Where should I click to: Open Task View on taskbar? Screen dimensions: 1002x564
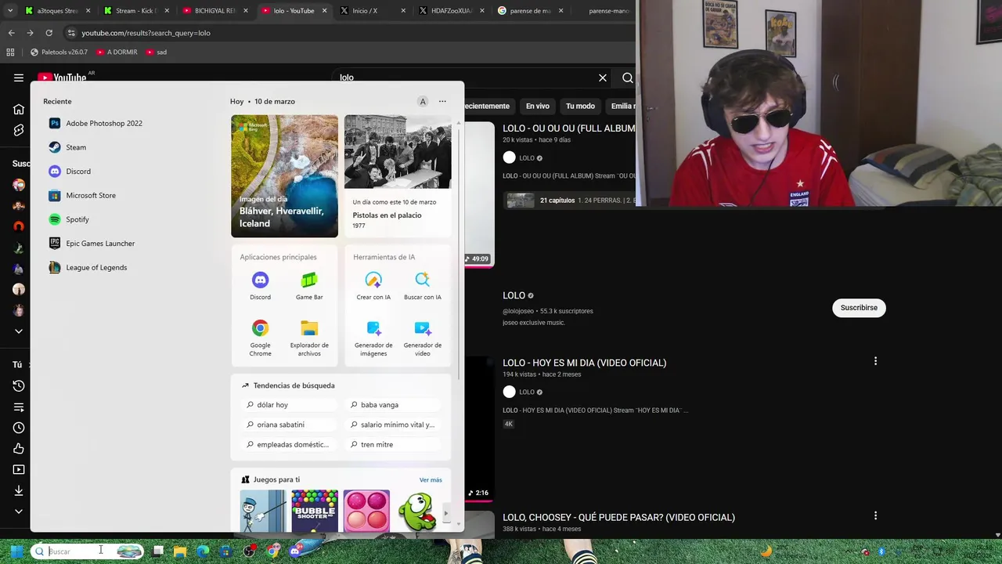(x=157, y=551)
